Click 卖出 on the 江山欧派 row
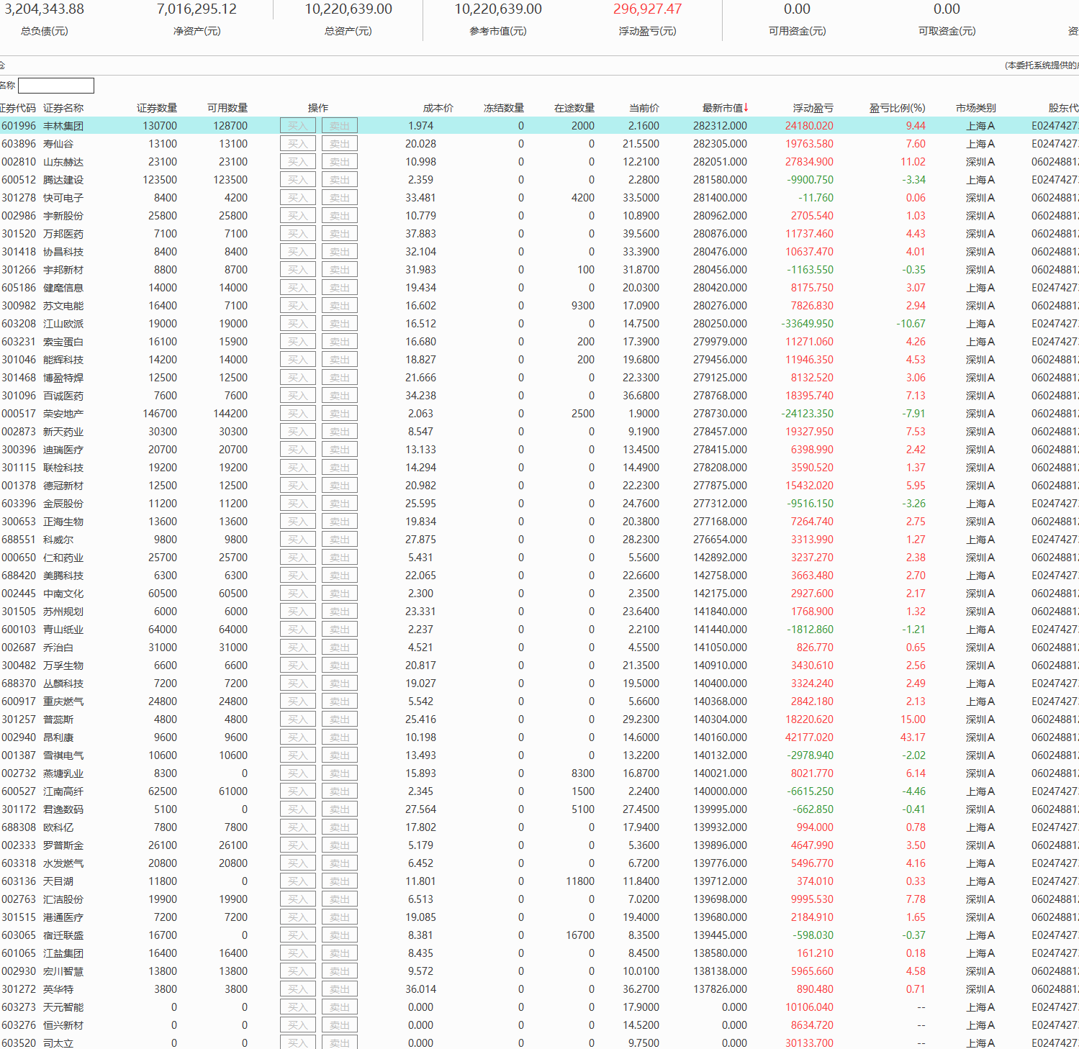The height and width of the screenshot is (1049, 1079). point(339,324)
